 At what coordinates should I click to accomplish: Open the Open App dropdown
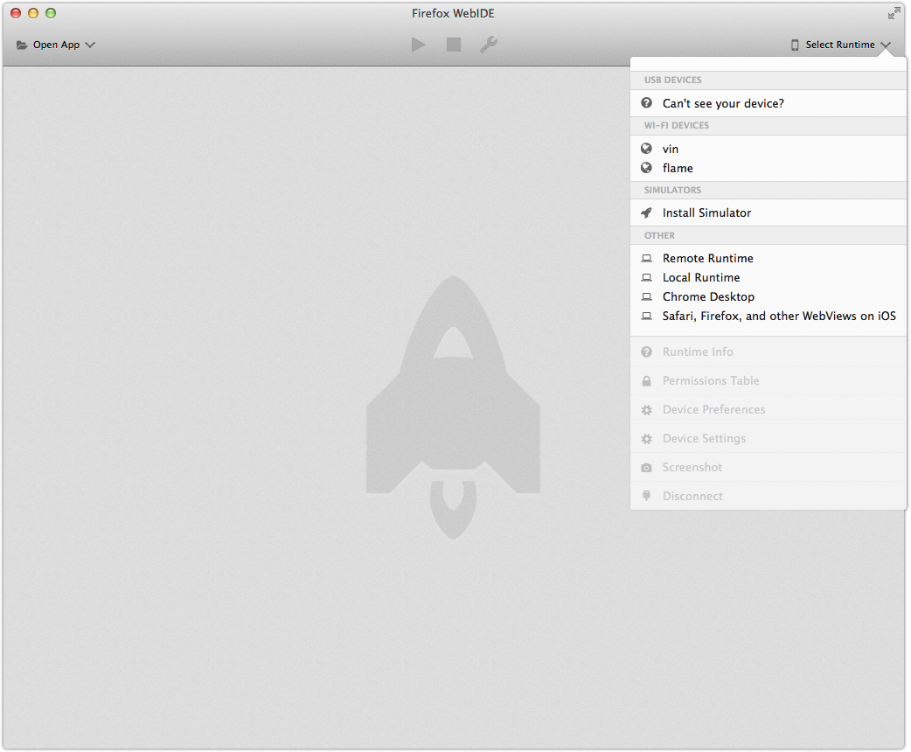click(56, 45)
